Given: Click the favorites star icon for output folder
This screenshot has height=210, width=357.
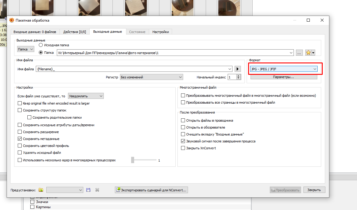Looking at the screenshot, I should pos(308,53).
